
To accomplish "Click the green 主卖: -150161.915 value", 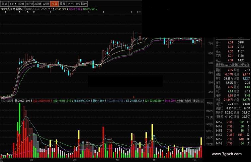I will click(62, 101).
